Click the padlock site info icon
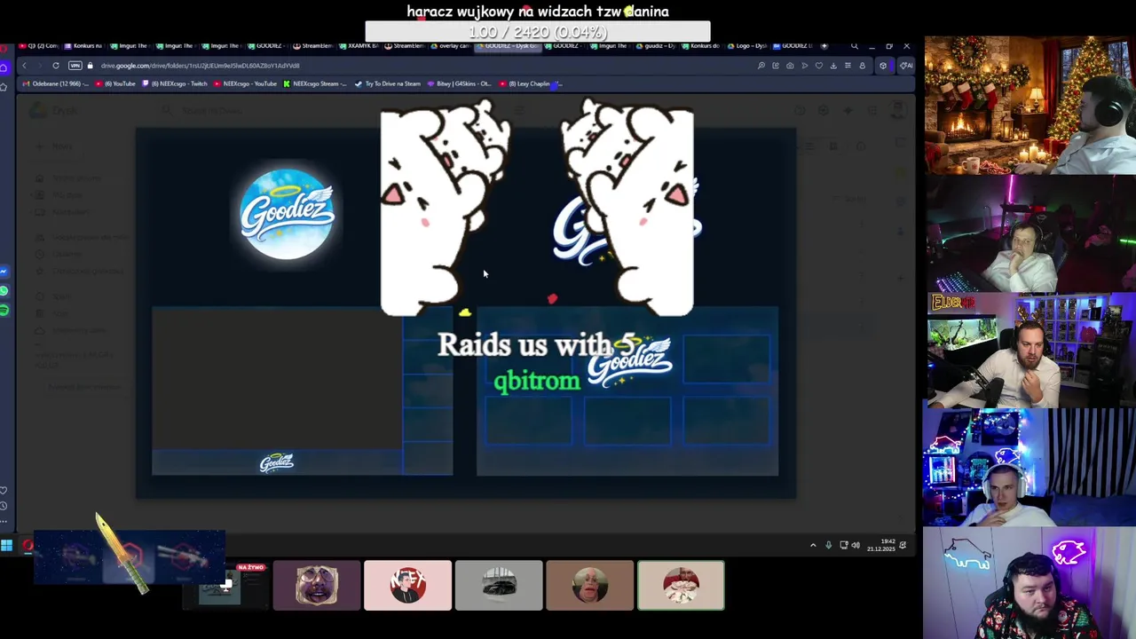The height and width of the screenshot is (639, 1136). 90,66
